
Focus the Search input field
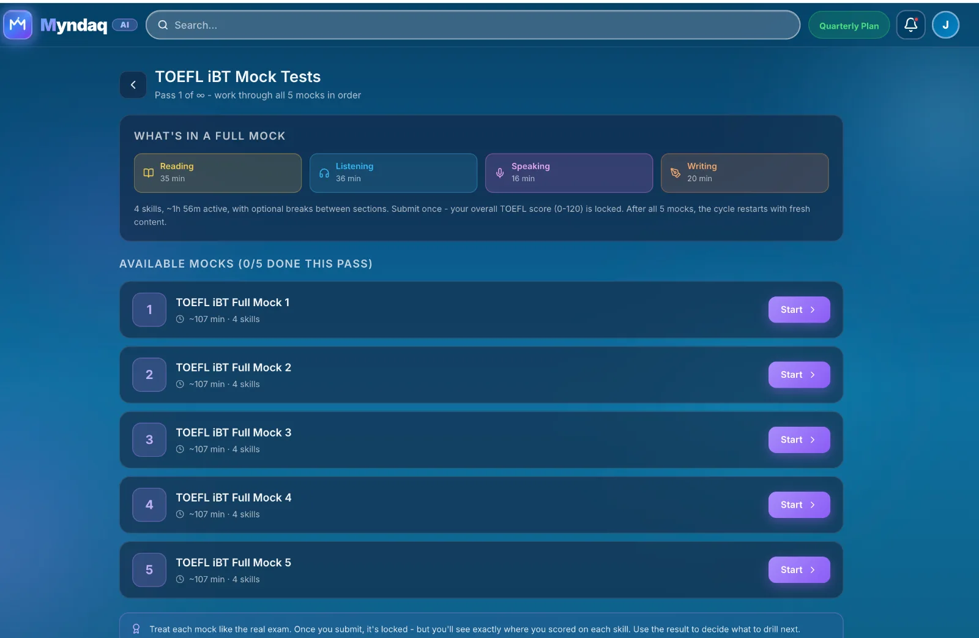click(473, 25)
